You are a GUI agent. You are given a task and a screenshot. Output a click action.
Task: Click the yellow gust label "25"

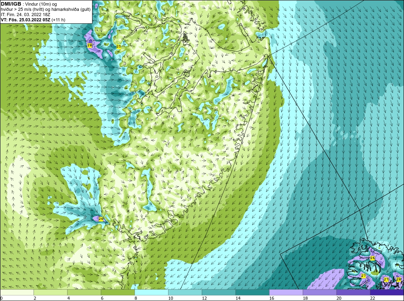119,46
